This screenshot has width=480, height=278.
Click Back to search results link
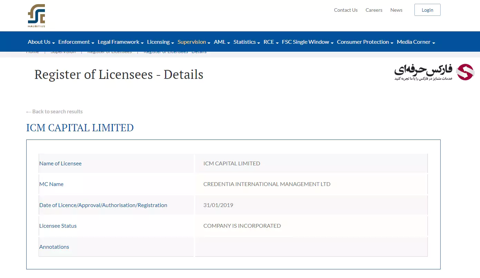[x=55, y=112]
